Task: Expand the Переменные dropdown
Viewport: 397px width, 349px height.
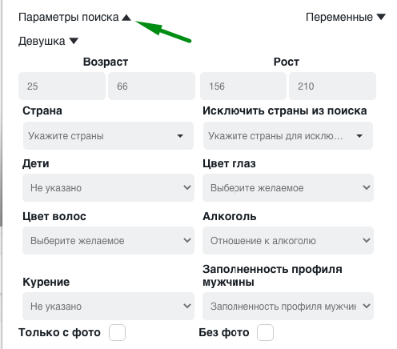Action: pos(346,18)
